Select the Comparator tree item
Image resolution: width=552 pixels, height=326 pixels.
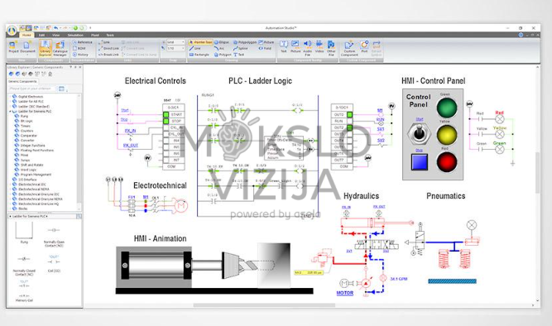(28, 136)
